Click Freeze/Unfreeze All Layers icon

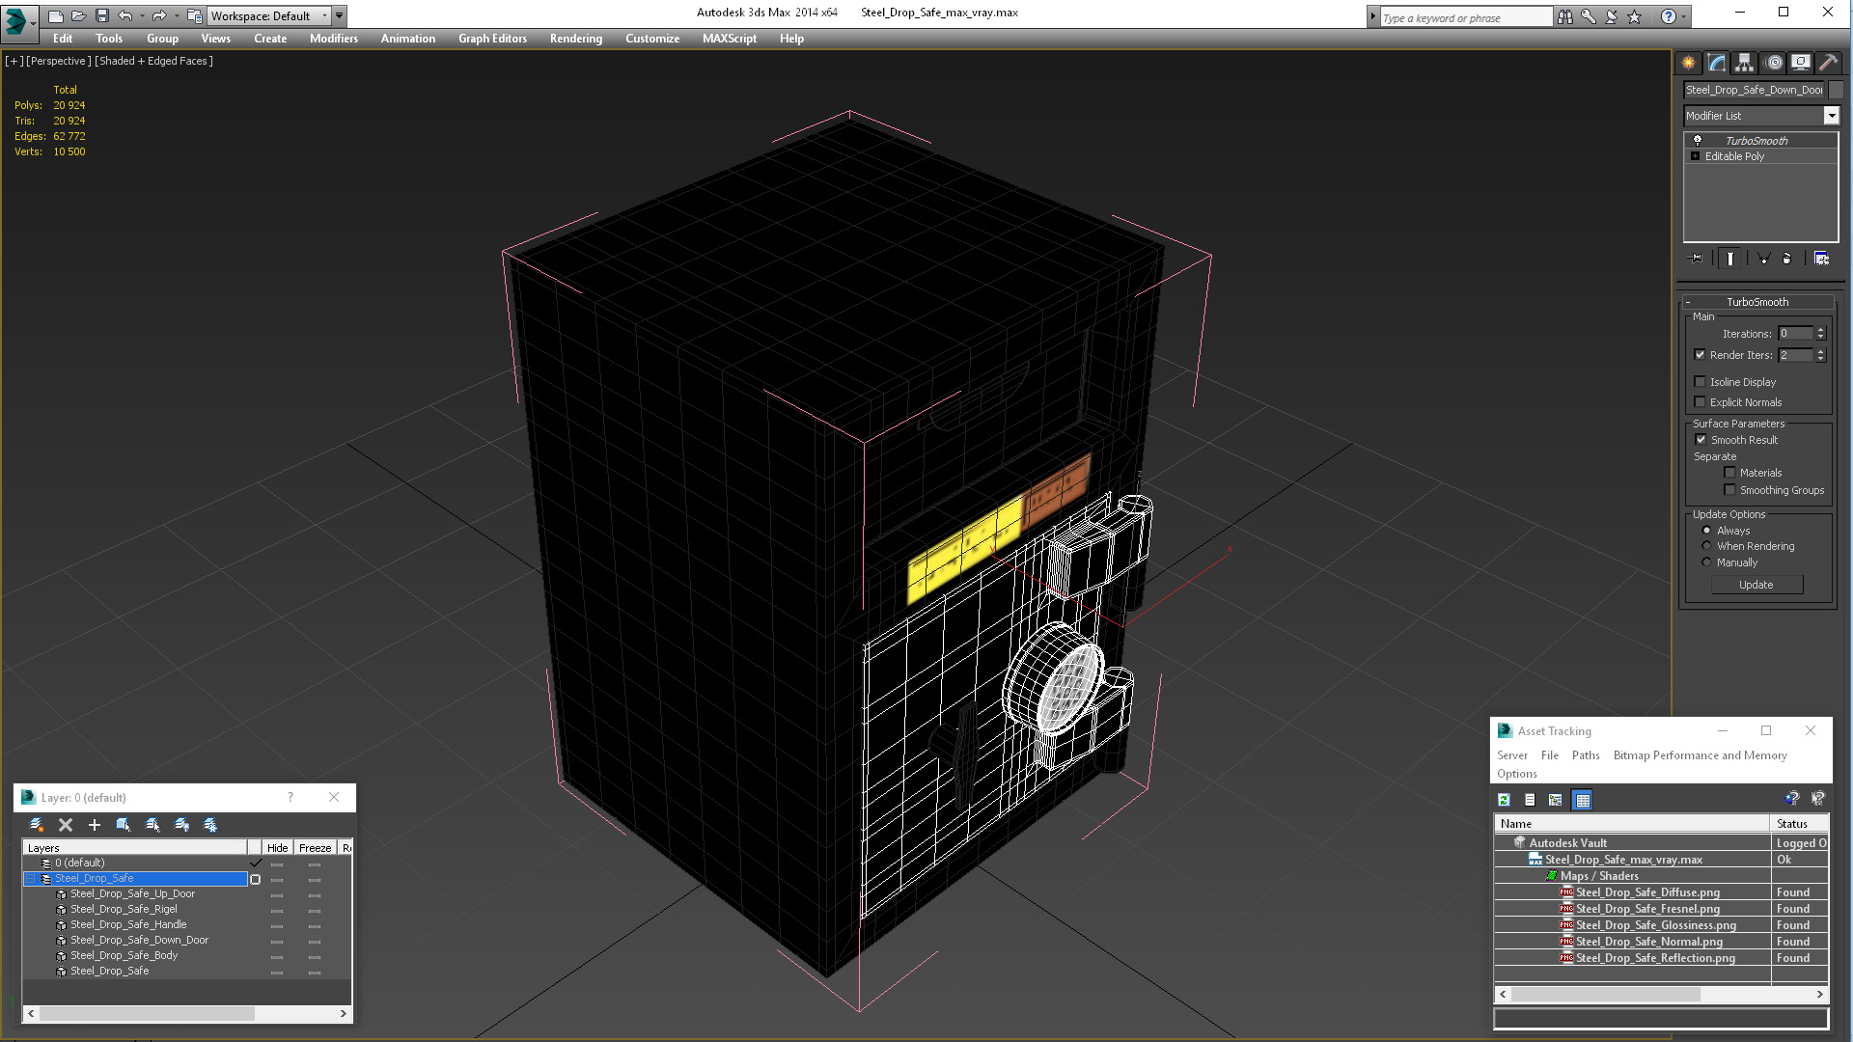(x=210, y=825)
